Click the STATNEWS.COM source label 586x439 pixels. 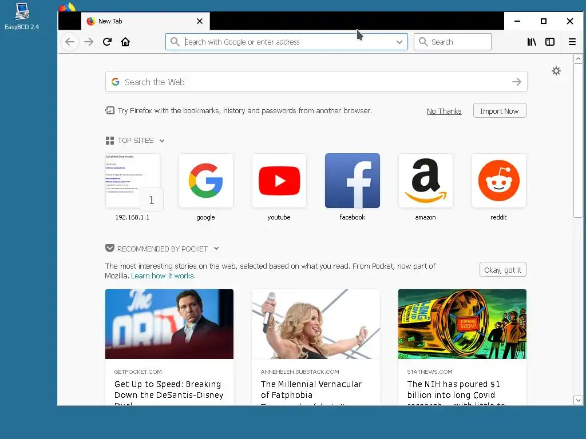click(x=430, y=372)
